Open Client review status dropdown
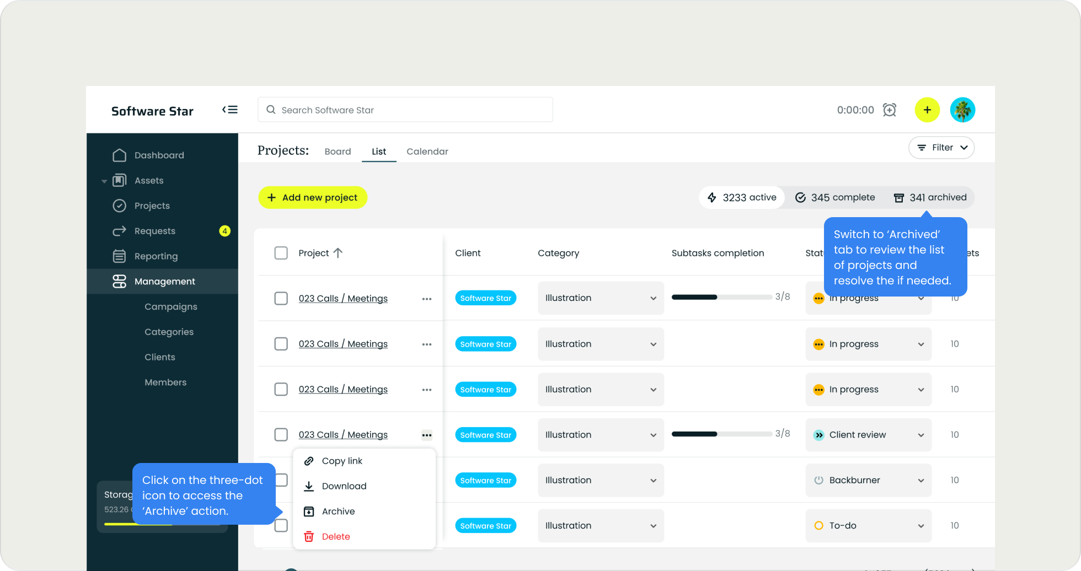This screenshot has height=571, width=1081. click(x=868, y=435)
